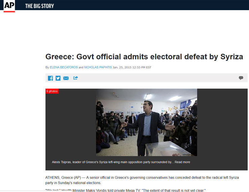
Task: Open author Nicholas Paphitis link
Action: pyautogui.click(x=98, y=67)
